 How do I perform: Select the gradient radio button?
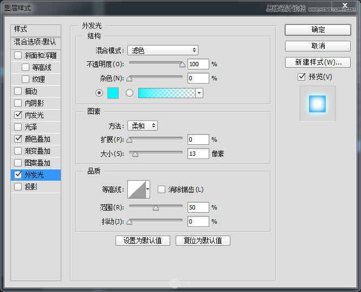point(130,93)
